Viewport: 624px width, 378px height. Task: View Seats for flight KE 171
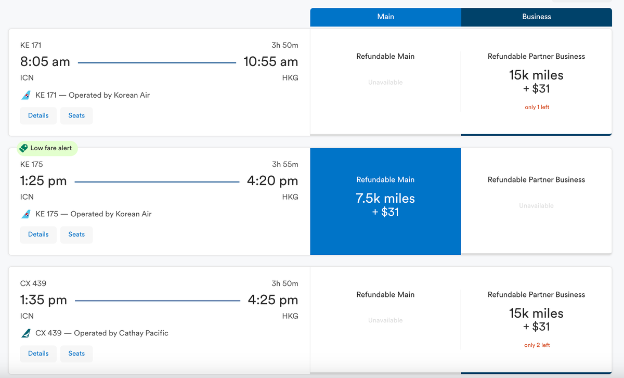76,115
